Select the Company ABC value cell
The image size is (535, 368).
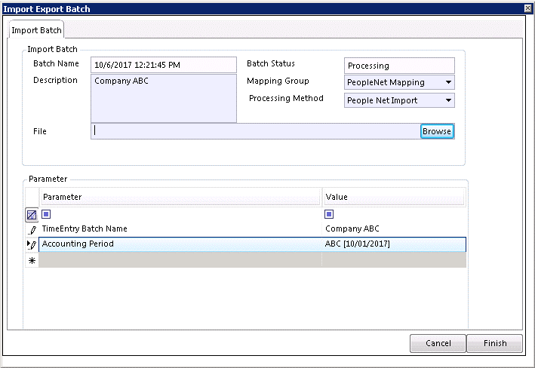(394, 228)
